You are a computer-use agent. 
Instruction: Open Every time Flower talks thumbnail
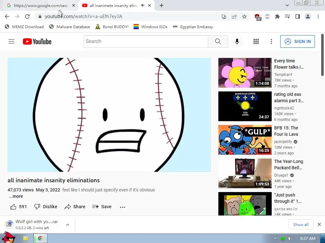[245, 73]
